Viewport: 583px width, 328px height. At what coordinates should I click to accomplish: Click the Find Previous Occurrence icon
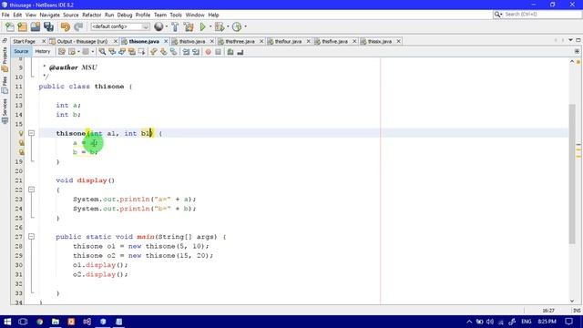pos(112,52)
